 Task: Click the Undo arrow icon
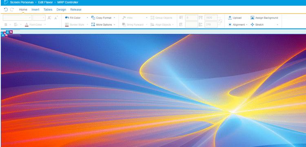coord(6,9)
